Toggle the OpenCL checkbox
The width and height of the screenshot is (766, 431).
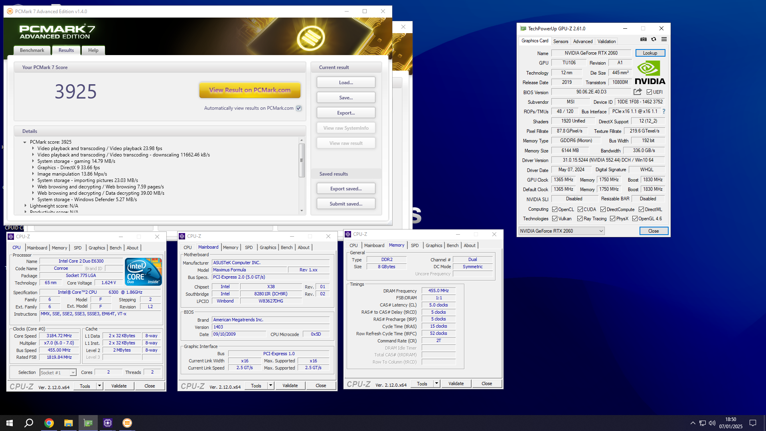coord(555,210)
